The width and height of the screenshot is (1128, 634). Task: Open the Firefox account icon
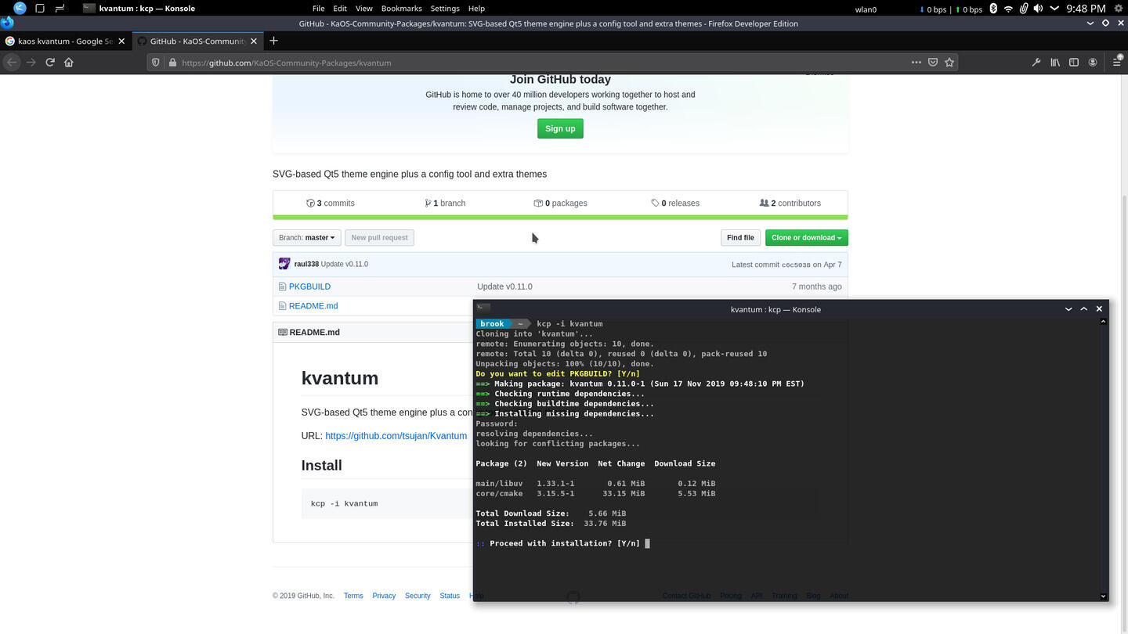[1093, 63]
